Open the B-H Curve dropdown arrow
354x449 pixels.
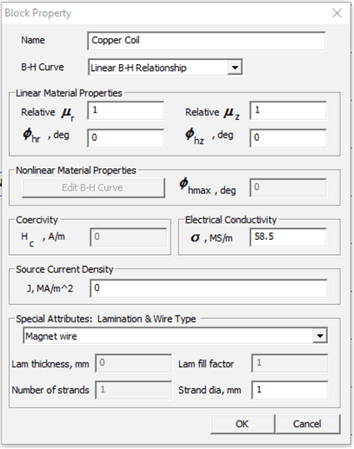[x=235, y=67]
